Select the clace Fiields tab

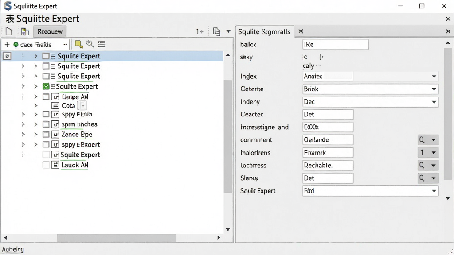coord(35,45)
